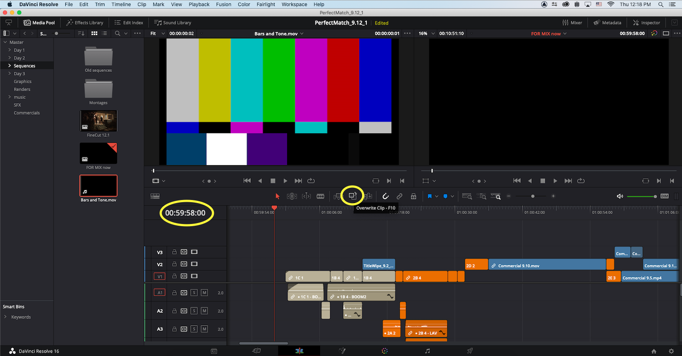Switch to the Fusion page icon
Image resolution: width=682 pixels, height=356 pixels.
coord(342,351)
